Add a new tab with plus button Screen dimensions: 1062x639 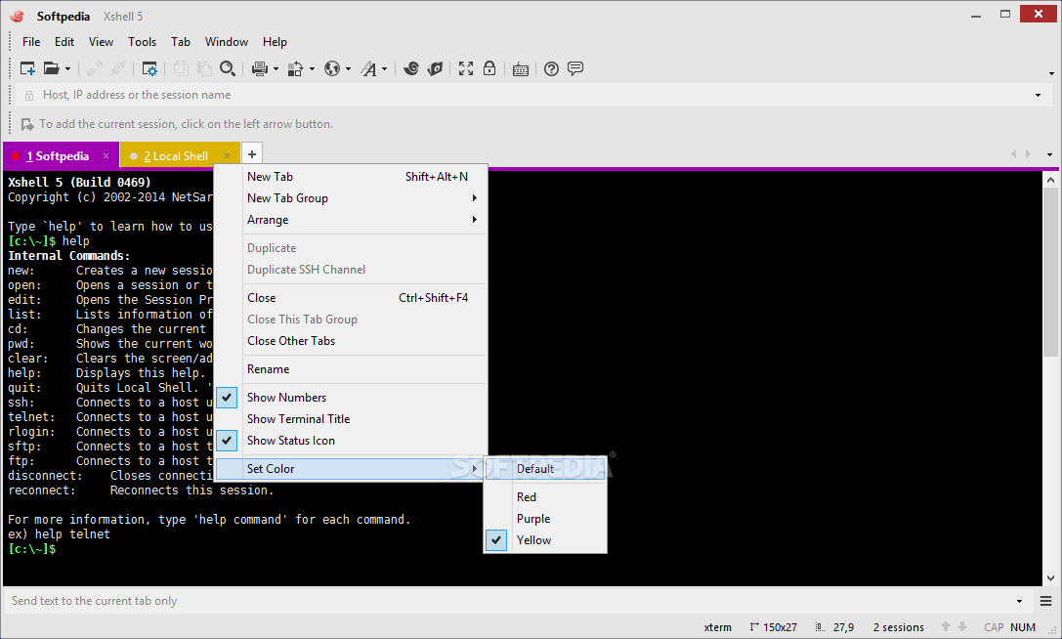[252, 153]
